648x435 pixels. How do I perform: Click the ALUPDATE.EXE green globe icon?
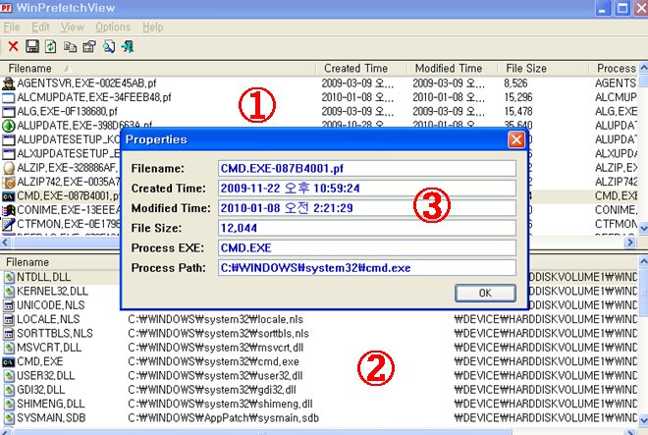[x=8, y=126]
